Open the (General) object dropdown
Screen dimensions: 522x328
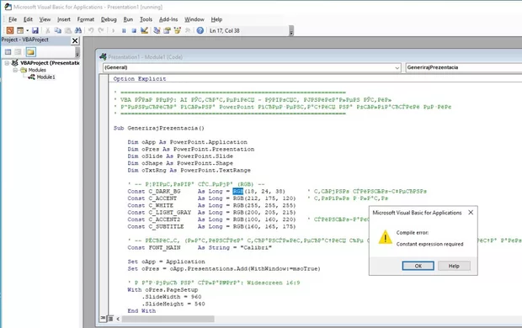tap(252, 67)
